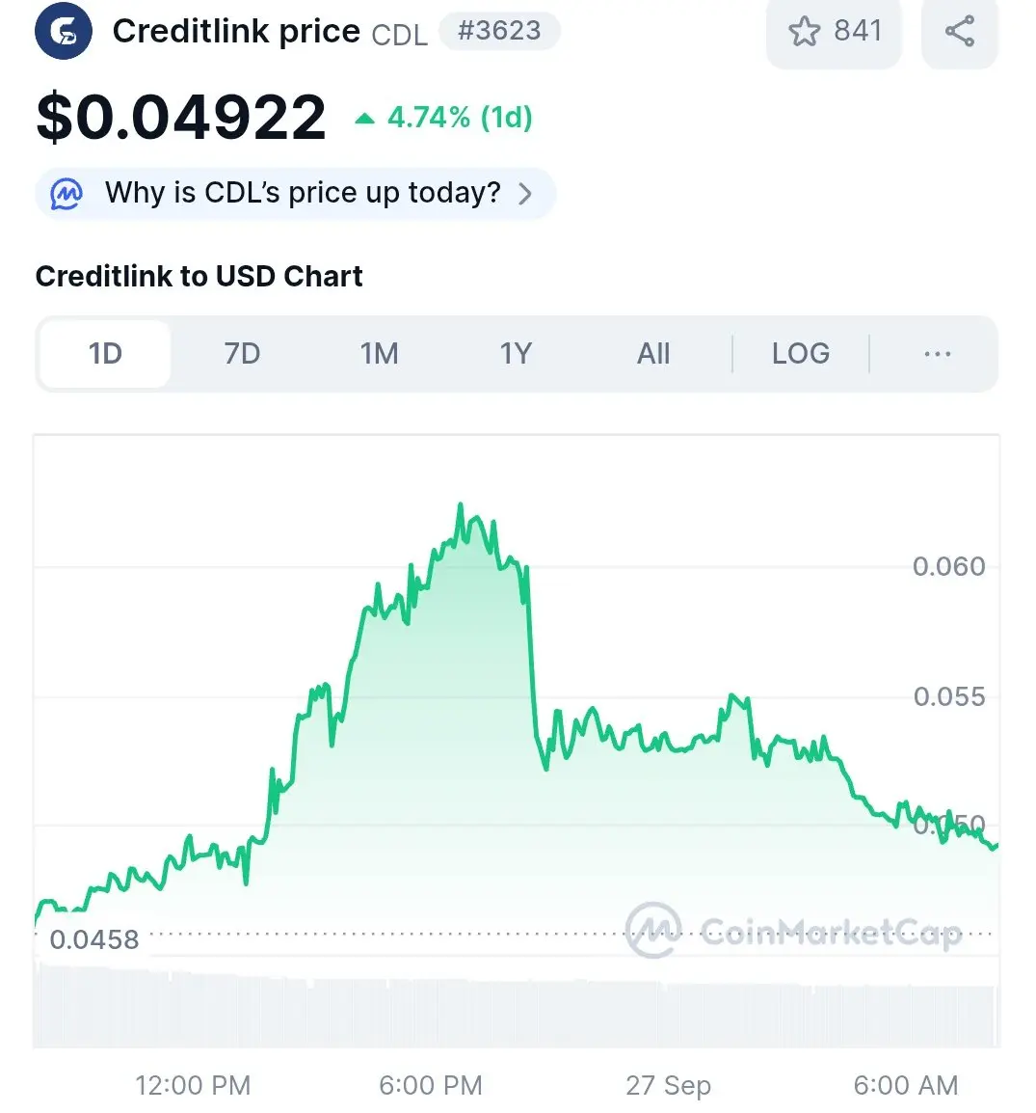1036x1113 pixels.
Task: Click the Creditlink coin logo icon
Action: click(63, 31)
